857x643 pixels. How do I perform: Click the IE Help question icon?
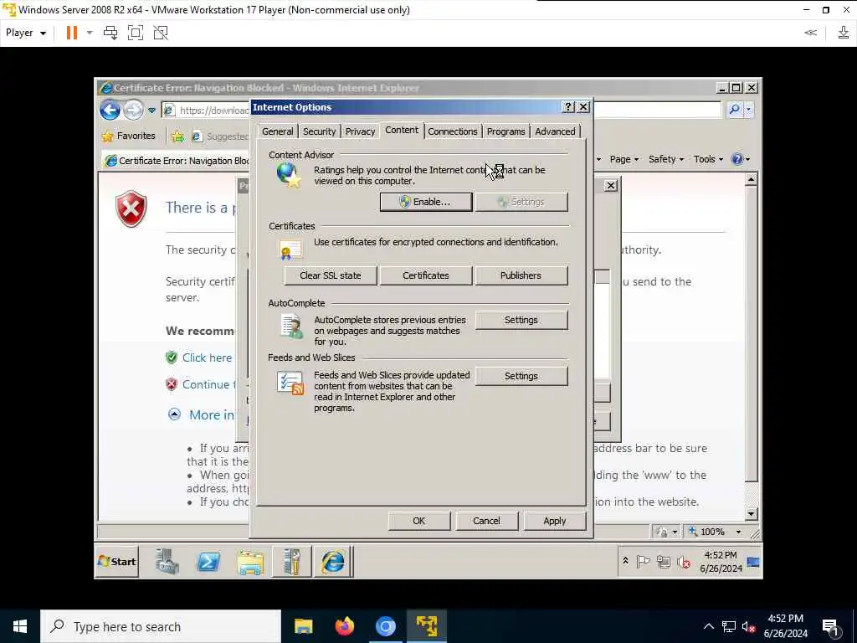[x=737, y=159]
